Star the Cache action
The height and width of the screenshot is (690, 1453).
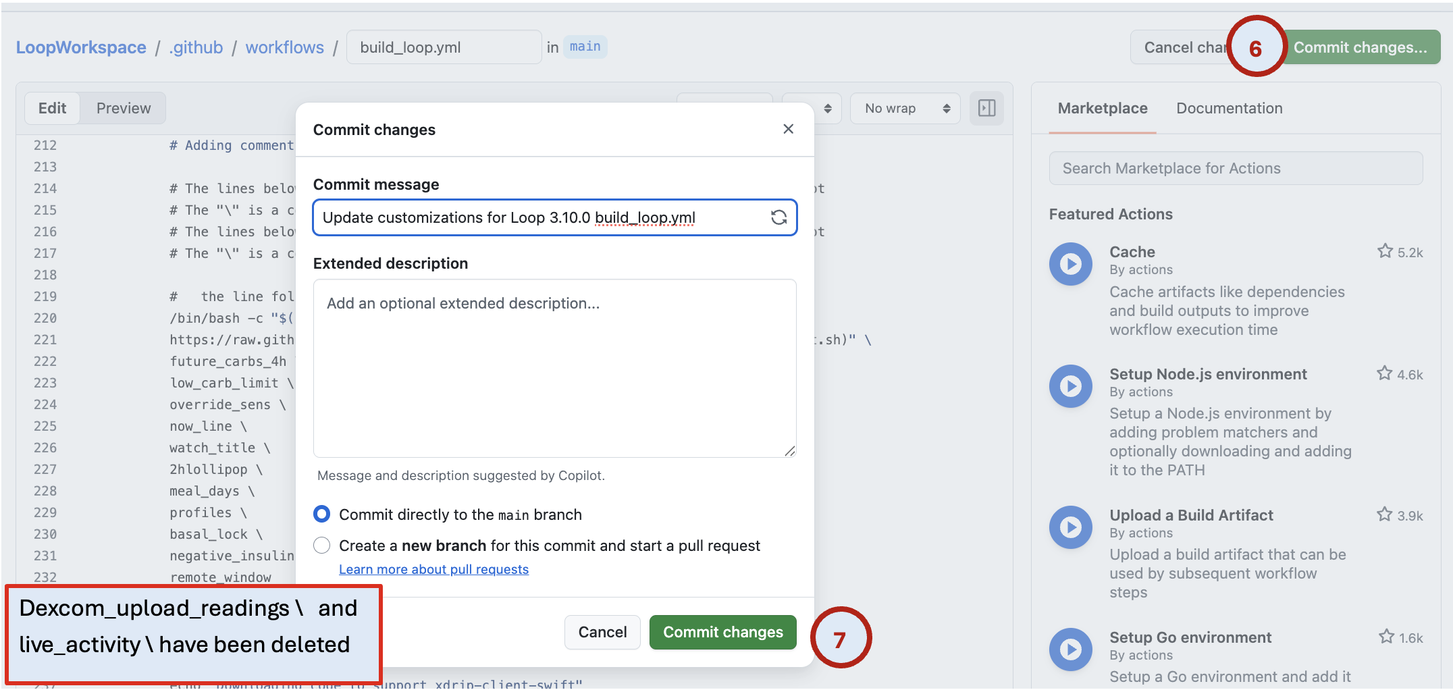(1385, 252)
